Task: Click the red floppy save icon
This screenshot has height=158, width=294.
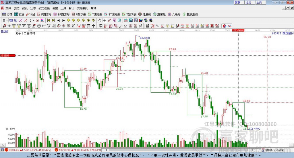Action: (x=141, y=20)
